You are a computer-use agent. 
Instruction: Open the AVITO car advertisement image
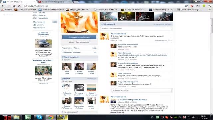click(x=43, y=43)
